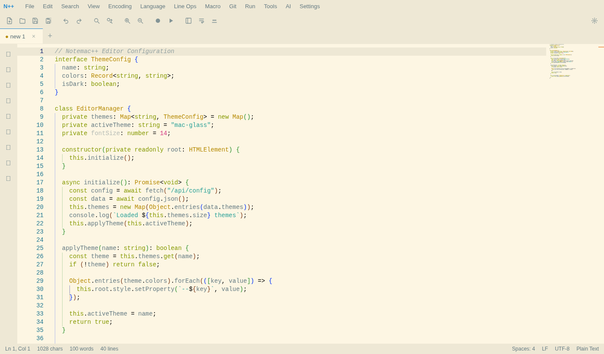Viewport: 604px width, 354px height.
Task: Redo using the toolbar arrow
Action: [79, 21]
